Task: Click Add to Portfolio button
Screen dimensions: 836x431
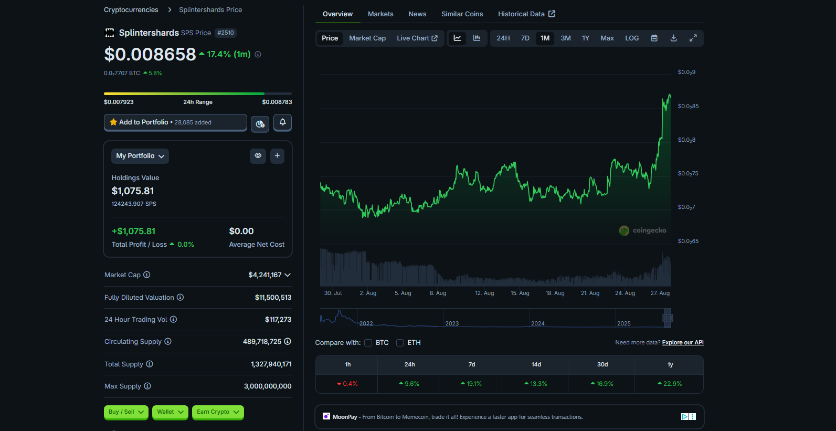Action: [x=175, y=122]
